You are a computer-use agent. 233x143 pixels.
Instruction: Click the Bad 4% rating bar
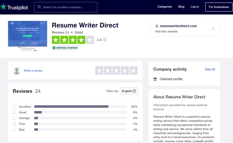pyautogui.click(x=80, y=130)
